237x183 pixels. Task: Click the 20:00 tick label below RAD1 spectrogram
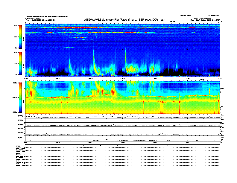click(187, 79)
